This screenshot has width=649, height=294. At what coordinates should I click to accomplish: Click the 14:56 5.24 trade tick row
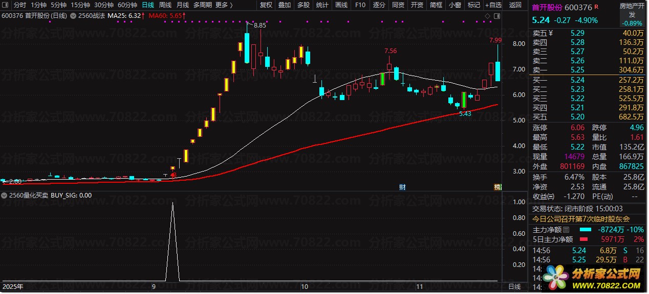589,251
